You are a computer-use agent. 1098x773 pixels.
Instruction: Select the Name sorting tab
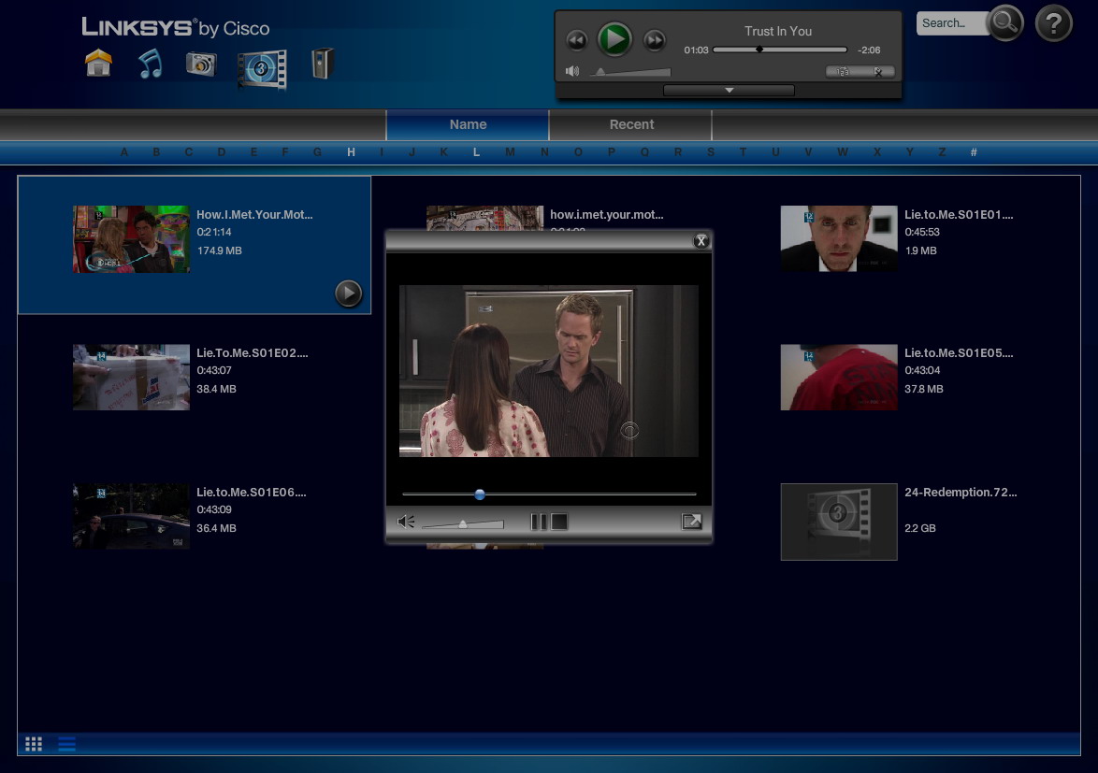(468, 124)
